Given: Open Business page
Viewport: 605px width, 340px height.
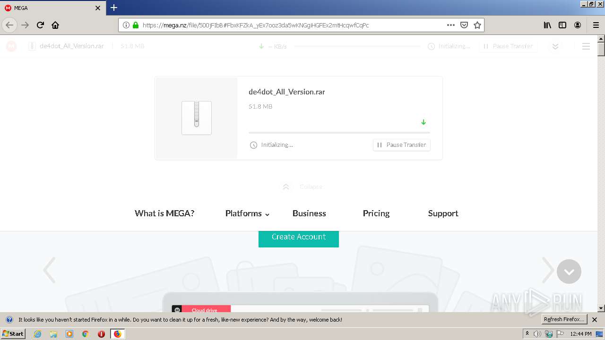Looking at the screenshot, I should [309, 213].
